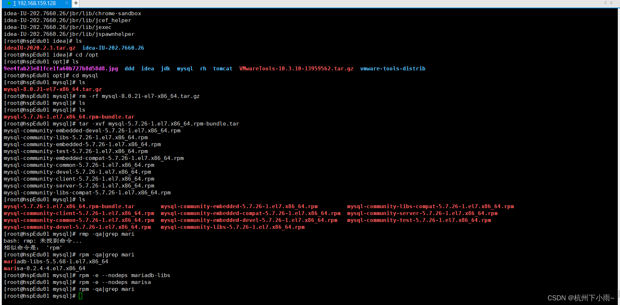Click the blue 'rh' directory name

[203, 69]
